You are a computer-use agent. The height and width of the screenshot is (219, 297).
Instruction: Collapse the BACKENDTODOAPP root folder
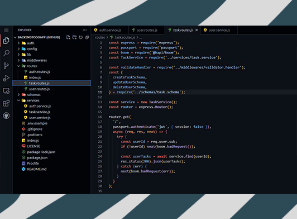[39, 37]
